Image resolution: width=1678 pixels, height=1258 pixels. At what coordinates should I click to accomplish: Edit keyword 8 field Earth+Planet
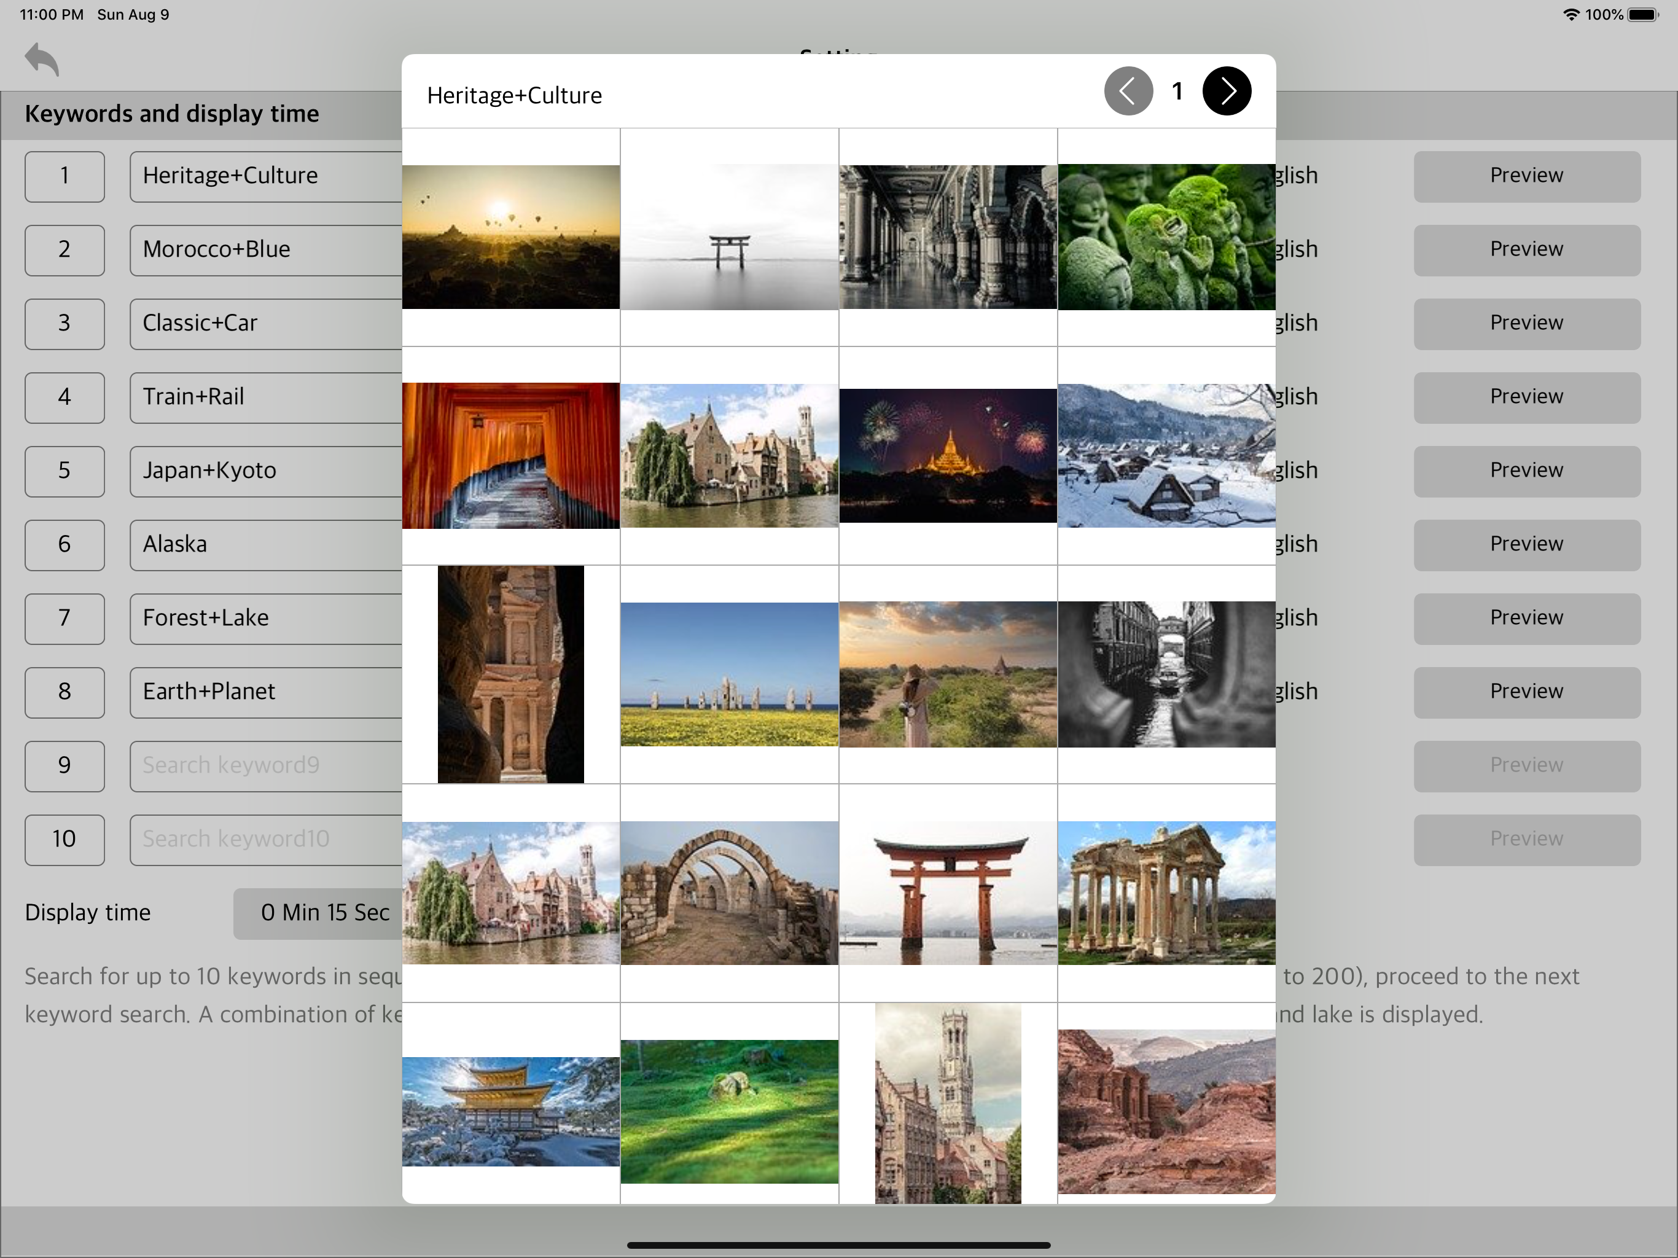(265, 692)
